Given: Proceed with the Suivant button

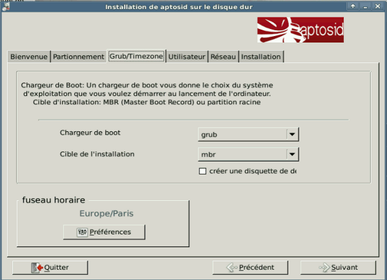Looking at the screenshot, I should click(x=338, y=267).
